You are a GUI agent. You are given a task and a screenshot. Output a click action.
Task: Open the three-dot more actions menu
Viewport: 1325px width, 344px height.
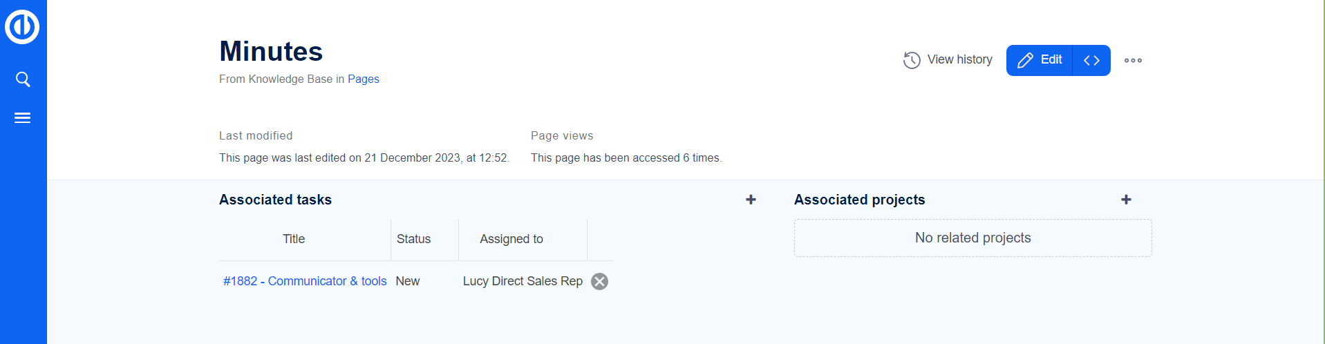tap(1133, 60)
